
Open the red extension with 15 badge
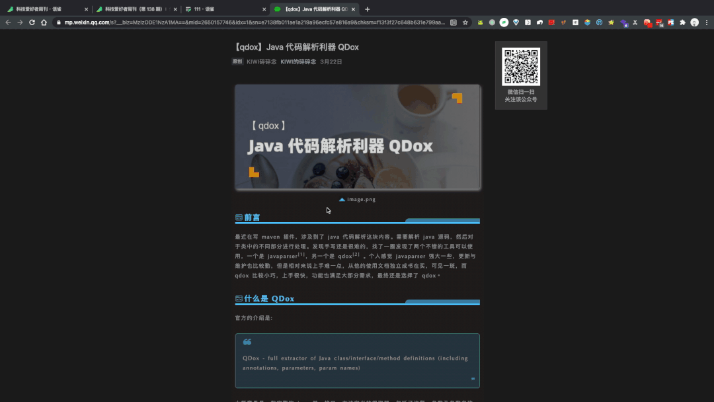659,22
